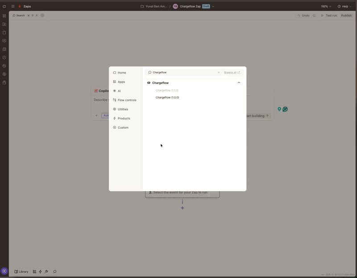The height and width of the screenshot is (278, 357).
Task: Open the Library panel
Action: (21, 271)
